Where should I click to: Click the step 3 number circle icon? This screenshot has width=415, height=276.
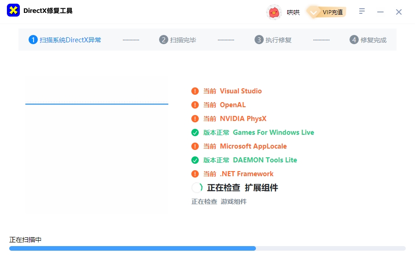pyautogui.click(x=259, y=40)
